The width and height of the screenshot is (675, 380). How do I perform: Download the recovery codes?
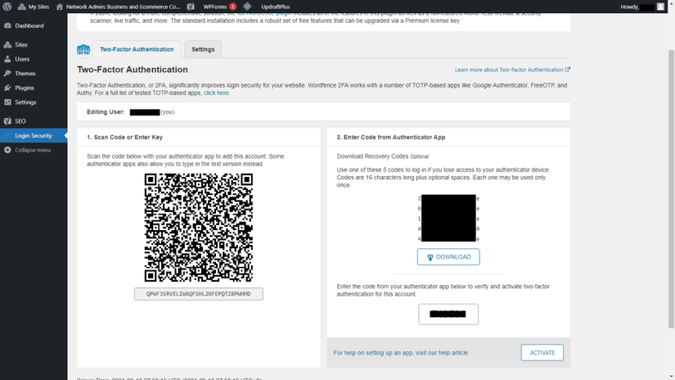tap(448, 257)
